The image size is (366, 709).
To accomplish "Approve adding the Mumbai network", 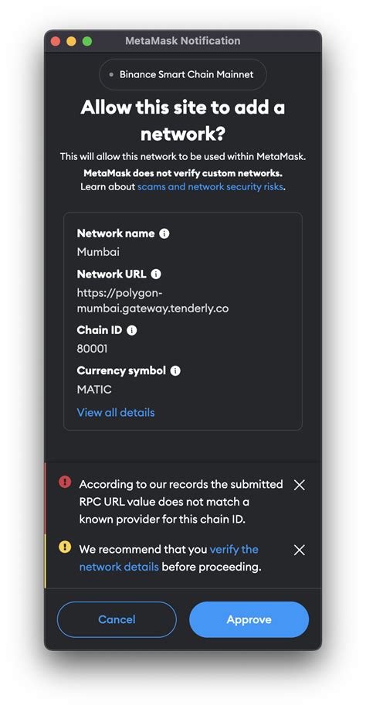I will point(249,619).
